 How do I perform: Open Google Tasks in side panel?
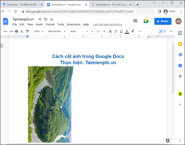point(180,55)
